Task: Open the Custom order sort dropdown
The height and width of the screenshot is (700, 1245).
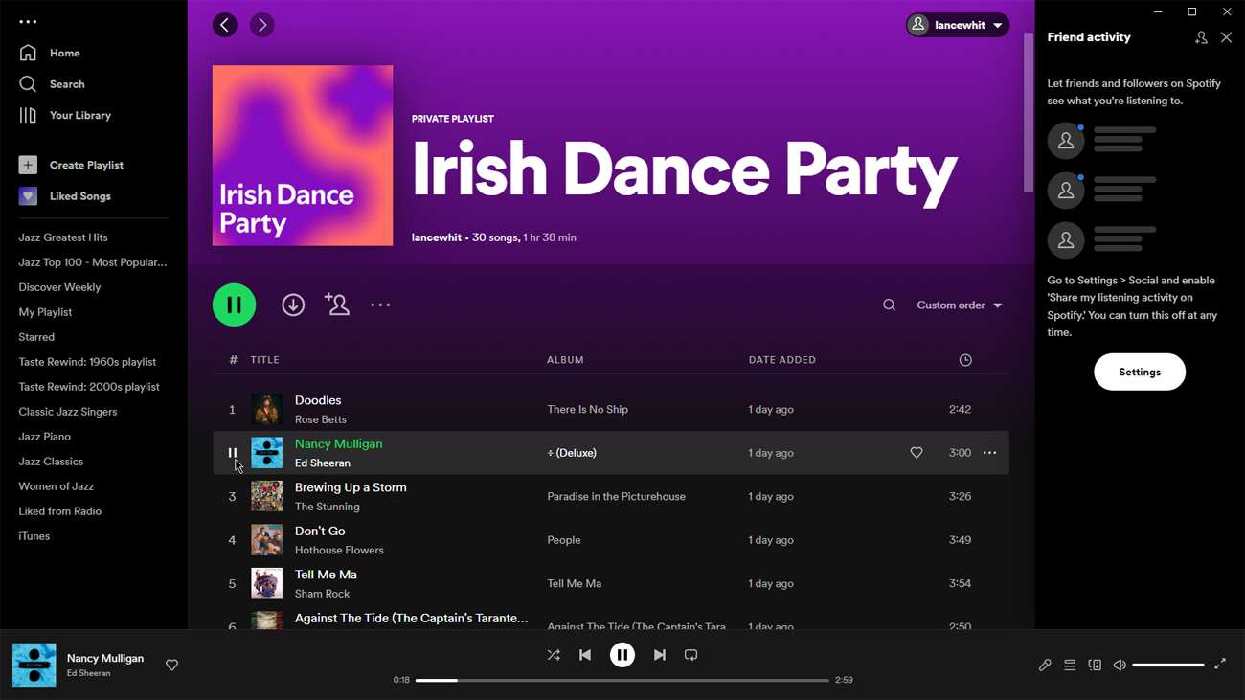Action: (959, 305)
